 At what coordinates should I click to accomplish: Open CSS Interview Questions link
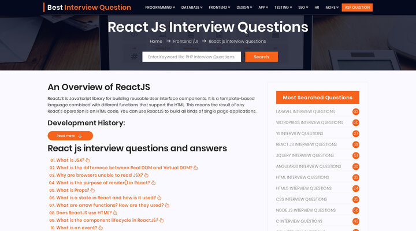302,199
